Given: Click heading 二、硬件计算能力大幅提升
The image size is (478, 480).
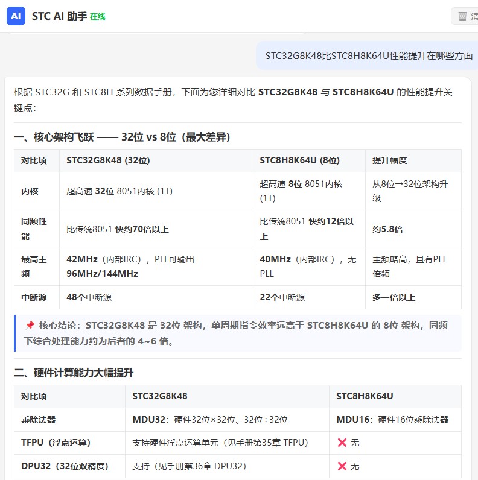Looking at the screenshot, I should tap(74, 373).
